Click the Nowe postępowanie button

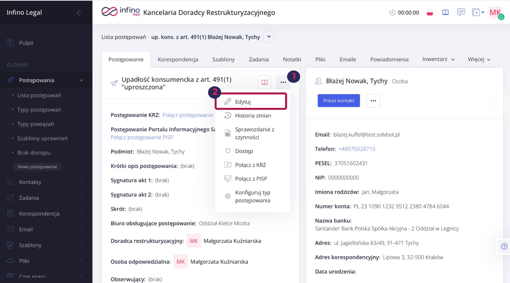[38, 167]
